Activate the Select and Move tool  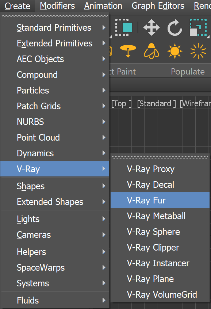153,27
